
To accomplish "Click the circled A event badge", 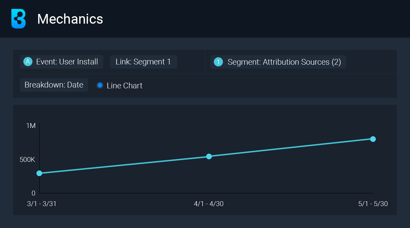I will [28, 62].
